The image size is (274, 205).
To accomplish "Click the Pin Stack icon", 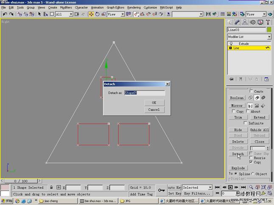I will click(x=231, y=79).
